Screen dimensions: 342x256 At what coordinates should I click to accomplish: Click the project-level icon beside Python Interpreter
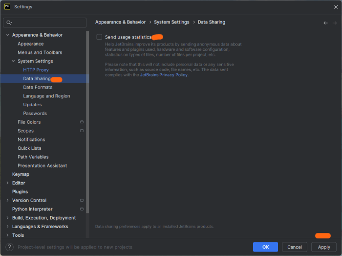click(82, 209)
